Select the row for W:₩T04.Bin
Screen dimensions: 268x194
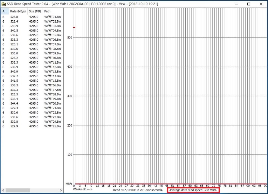(32, 31)
